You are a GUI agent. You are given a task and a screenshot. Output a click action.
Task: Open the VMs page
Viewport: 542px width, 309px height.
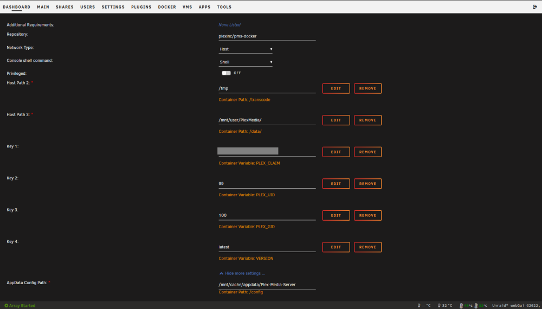[x=188, y=7]
